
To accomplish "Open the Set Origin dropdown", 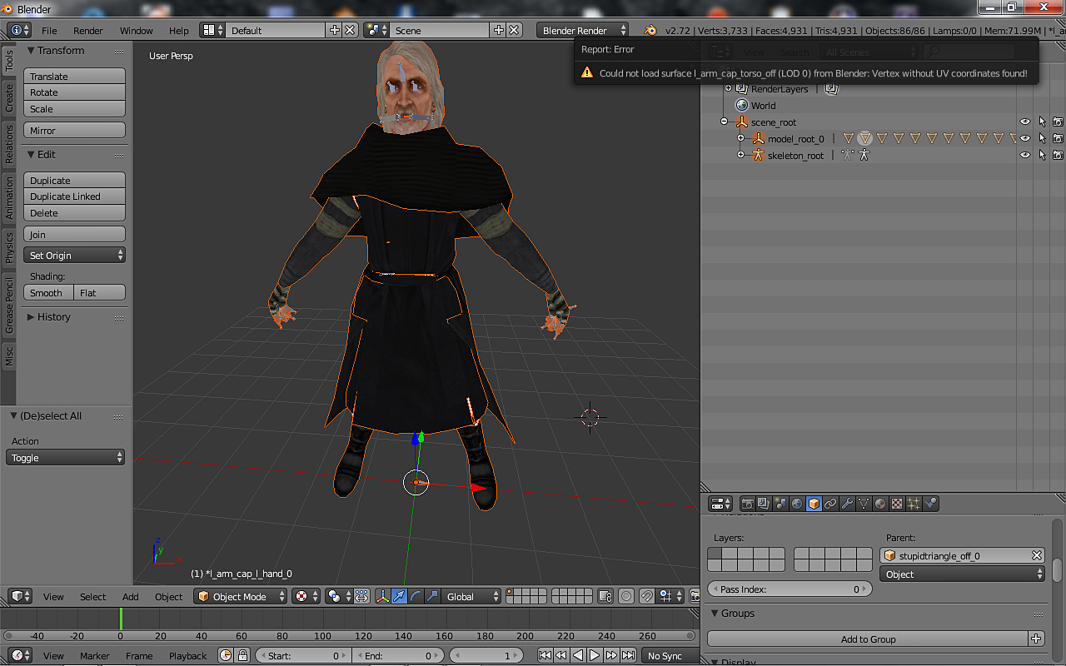I will [75, 256].
